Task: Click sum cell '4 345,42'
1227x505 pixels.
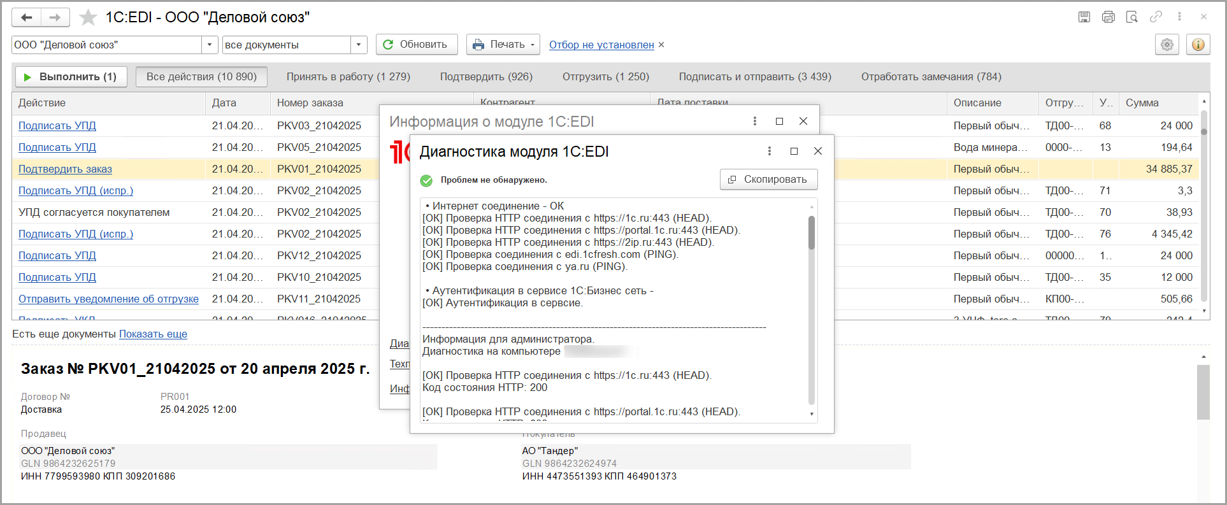Action: 1159,234
